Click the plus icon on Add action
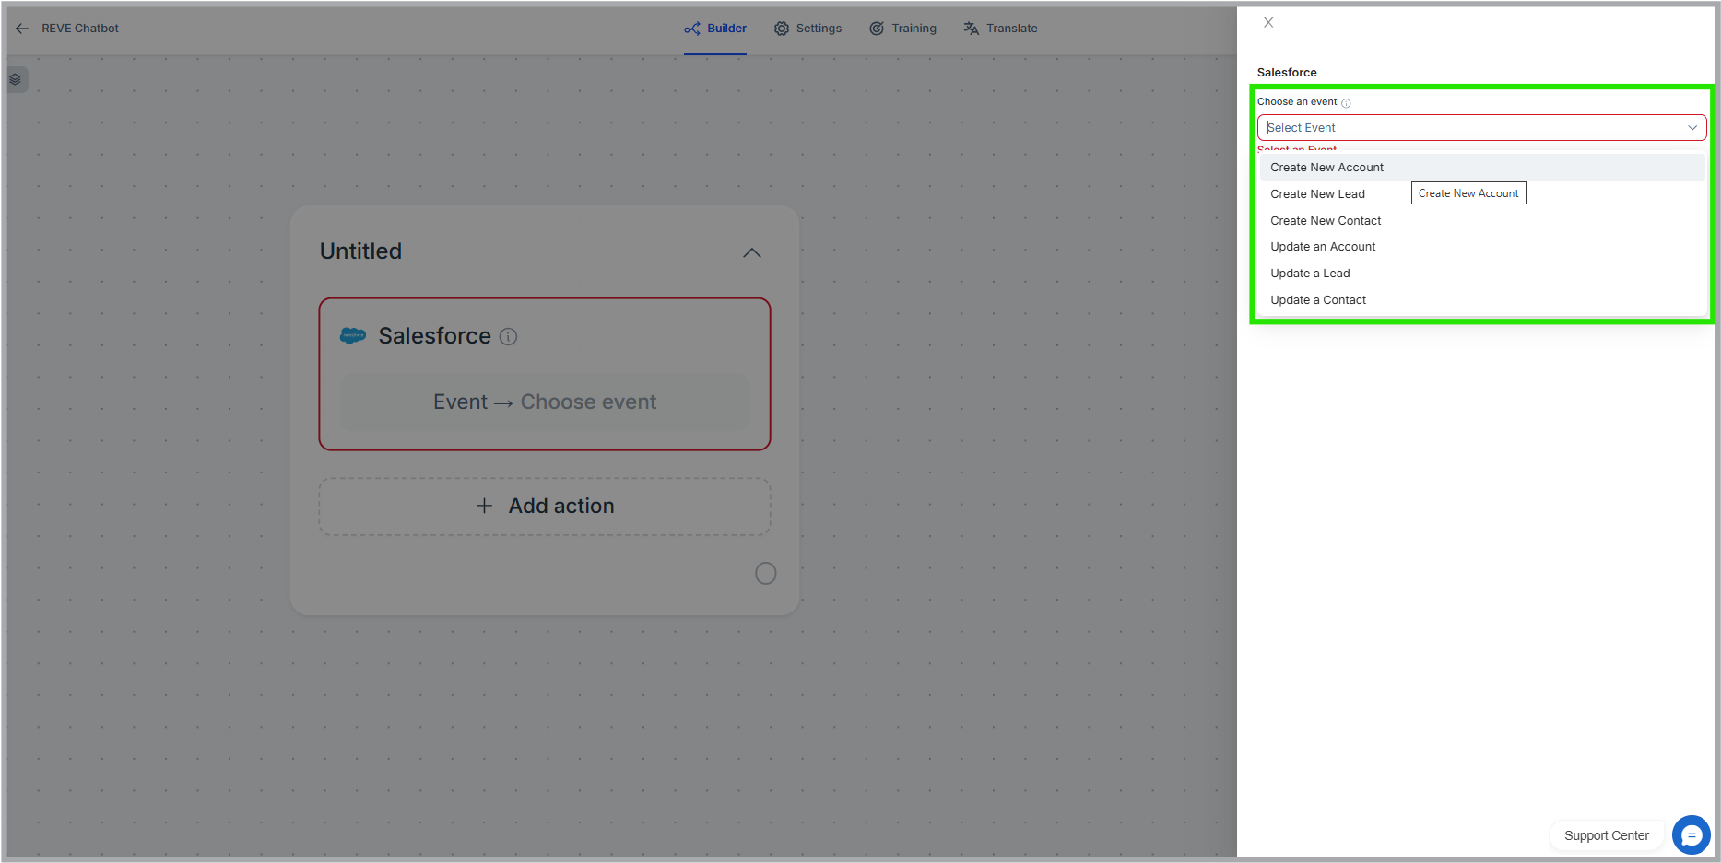 point(484,506)
